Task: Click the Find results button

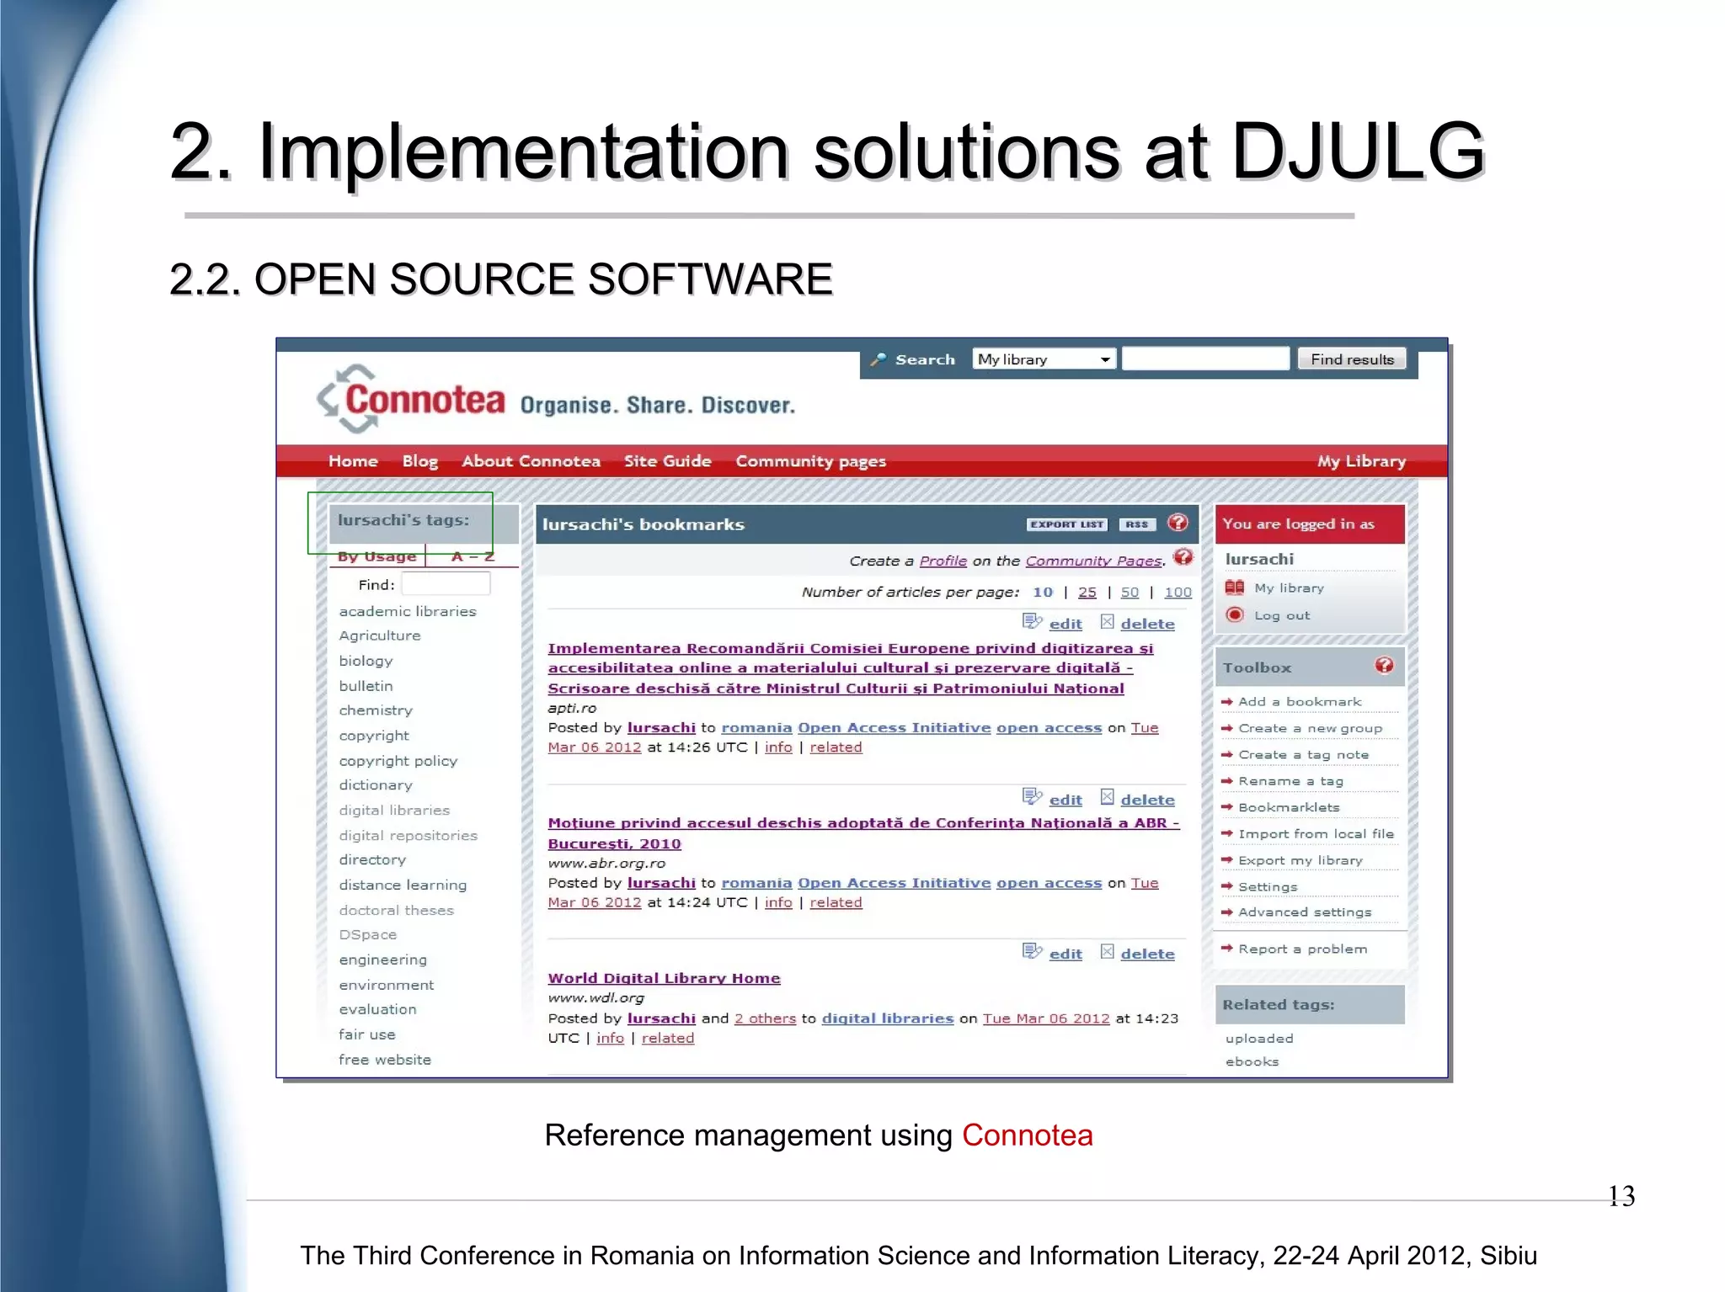Action: [1352, 359]
